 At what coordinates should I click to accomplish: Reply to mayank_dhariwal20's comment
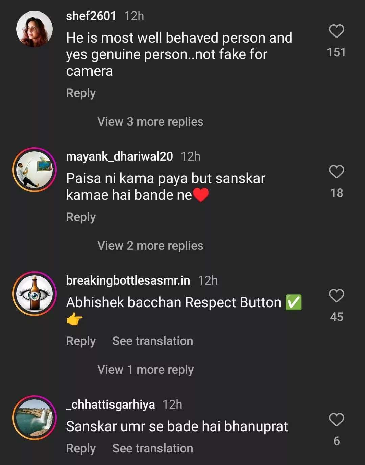tap(81, 217)
